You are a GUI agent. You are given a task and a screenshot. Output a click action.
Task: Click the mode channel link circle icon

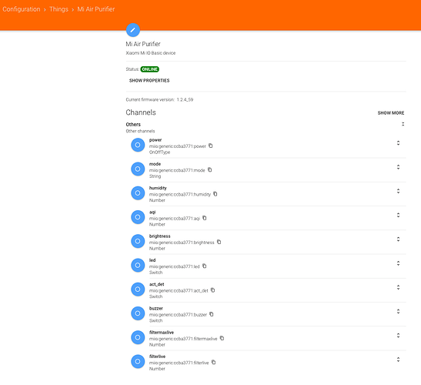pyautogui.click(x=138, y=169)
